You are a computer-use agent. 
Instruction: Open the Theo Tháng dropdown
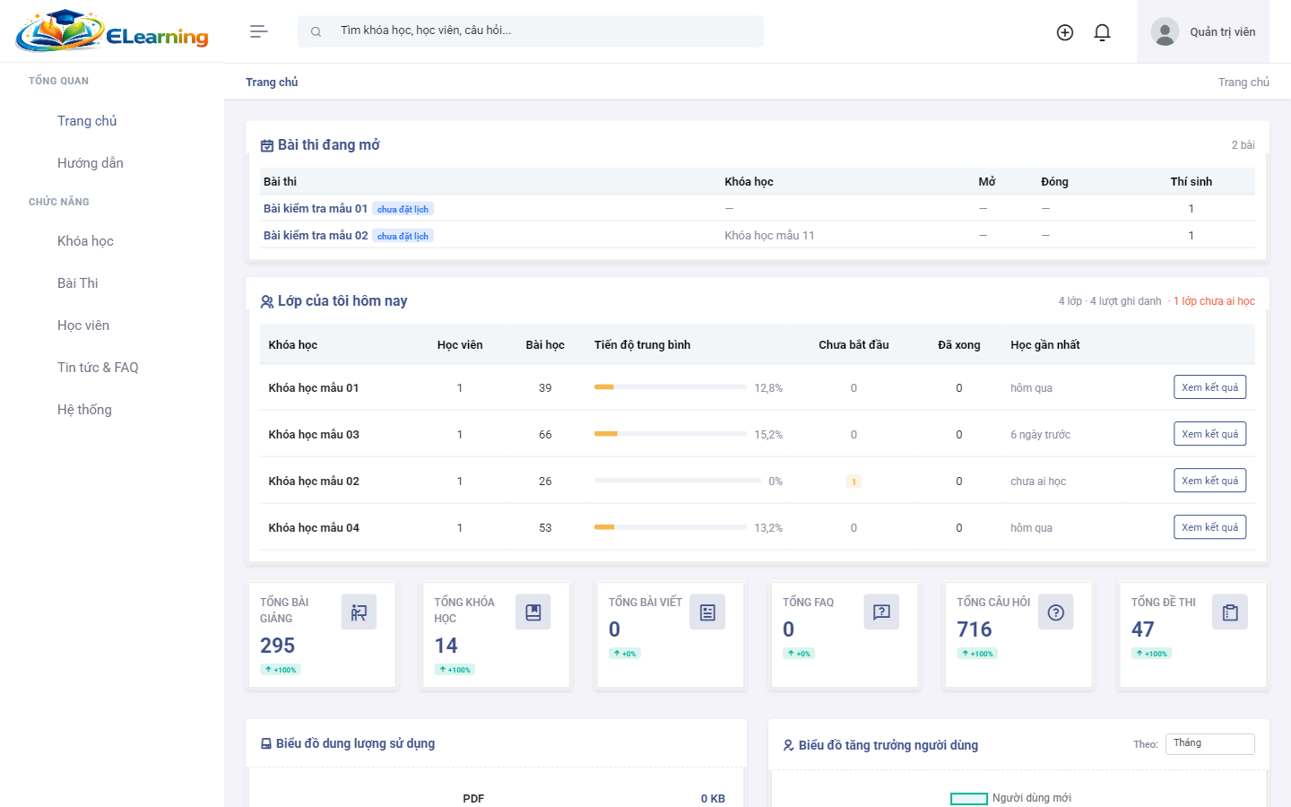coord(1210,743)
